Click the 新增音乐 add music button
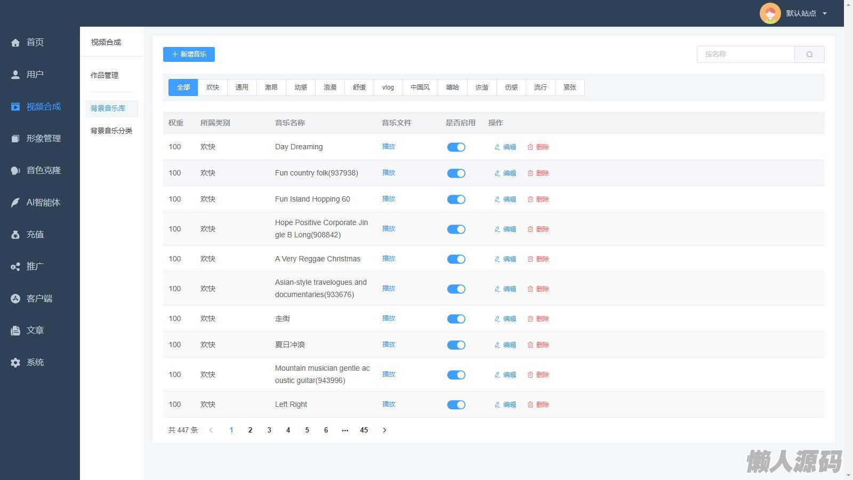 pyautogui.click(x=189, y=54)
